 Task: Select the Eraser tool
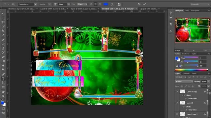click(x=3, y=57)
